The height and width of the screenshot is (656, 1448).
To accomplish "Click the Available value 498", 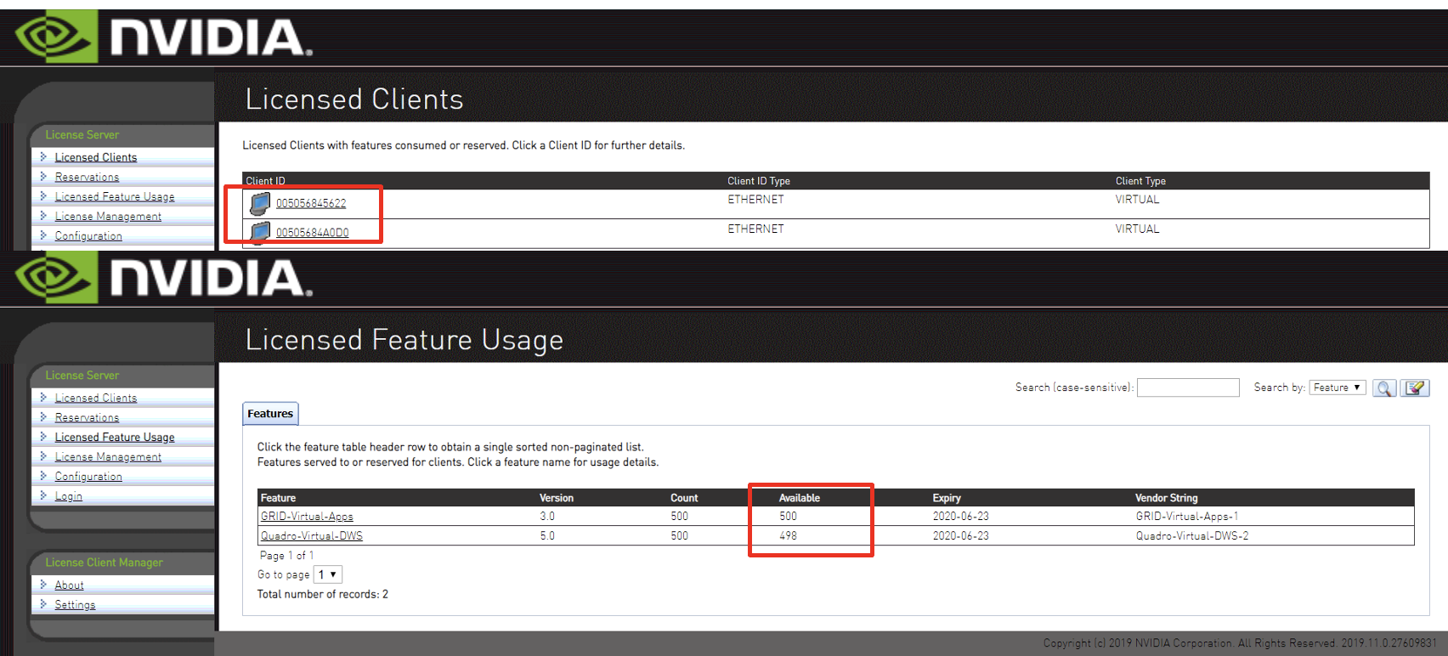I will click(789, 536).
